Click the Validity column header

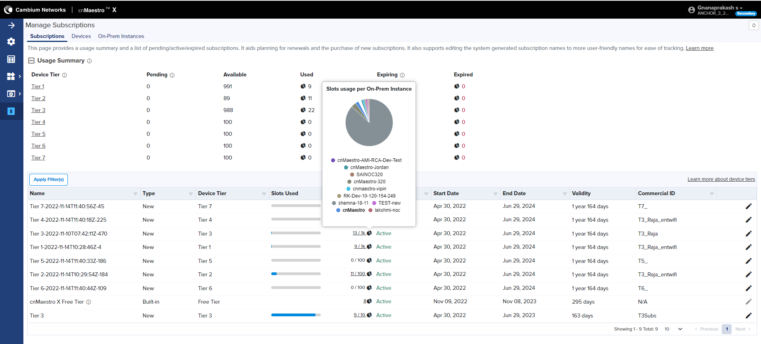click(x=581, y=194)
